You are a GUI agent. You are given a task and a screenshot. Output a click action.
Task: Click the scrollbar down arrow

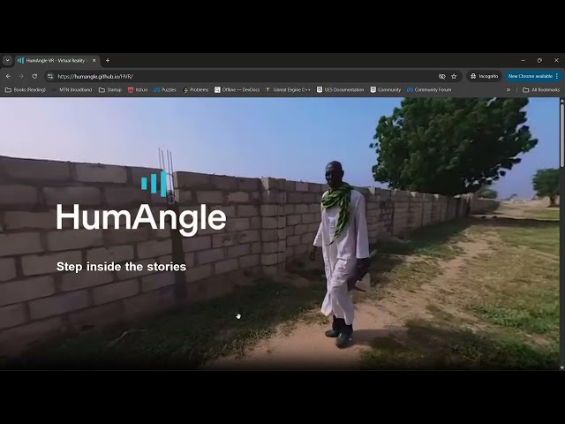[x=561, y=367]
